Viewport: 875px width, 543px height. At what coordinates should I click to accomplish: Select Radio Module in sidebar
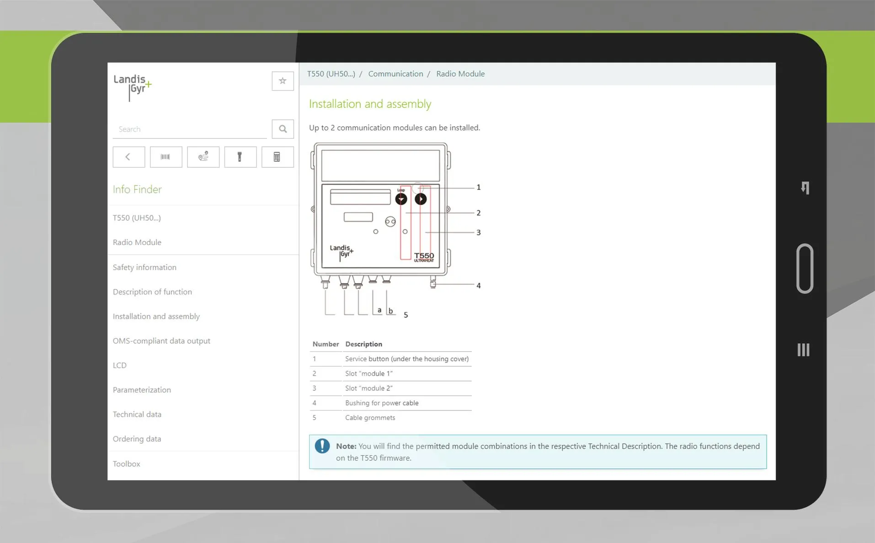click(x=137, y=242)
